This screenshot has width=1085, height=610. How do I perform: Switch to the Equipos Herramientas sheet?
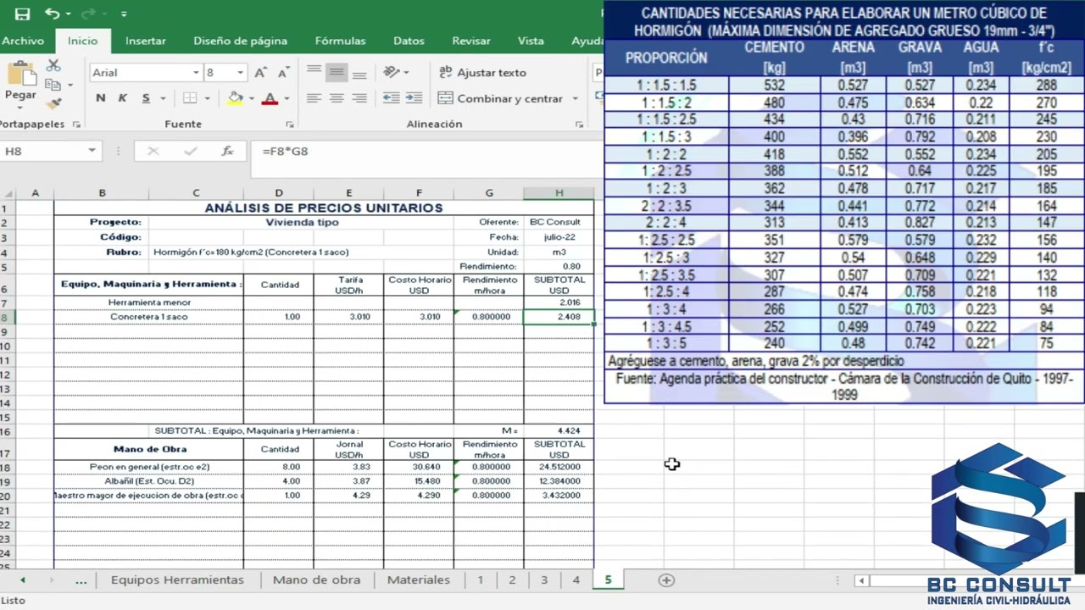tap(177, 580)
